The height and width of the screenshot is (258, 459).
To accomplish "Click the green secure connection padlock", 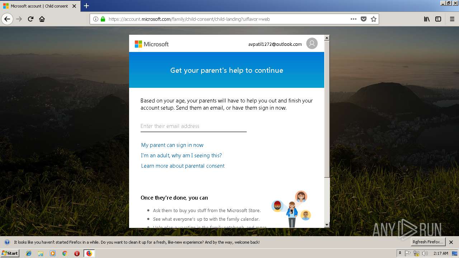I will tap(103, 19).
